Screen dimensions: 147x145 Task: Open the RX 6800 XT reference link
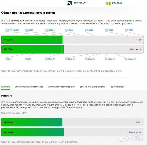(x=70, y=59)
